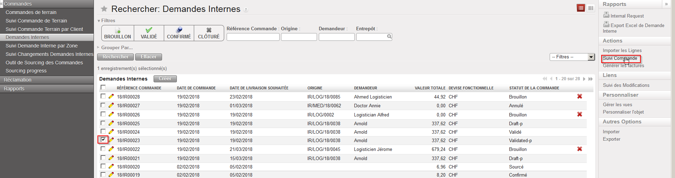This screenshot has width=675, height=178.
Task: Click red X delete icon for 18/IR00022
Action: tap(579, 149)
